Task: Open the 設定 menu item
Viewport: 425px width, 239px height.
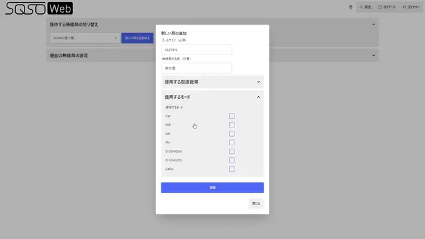Action: pos(365,7)
